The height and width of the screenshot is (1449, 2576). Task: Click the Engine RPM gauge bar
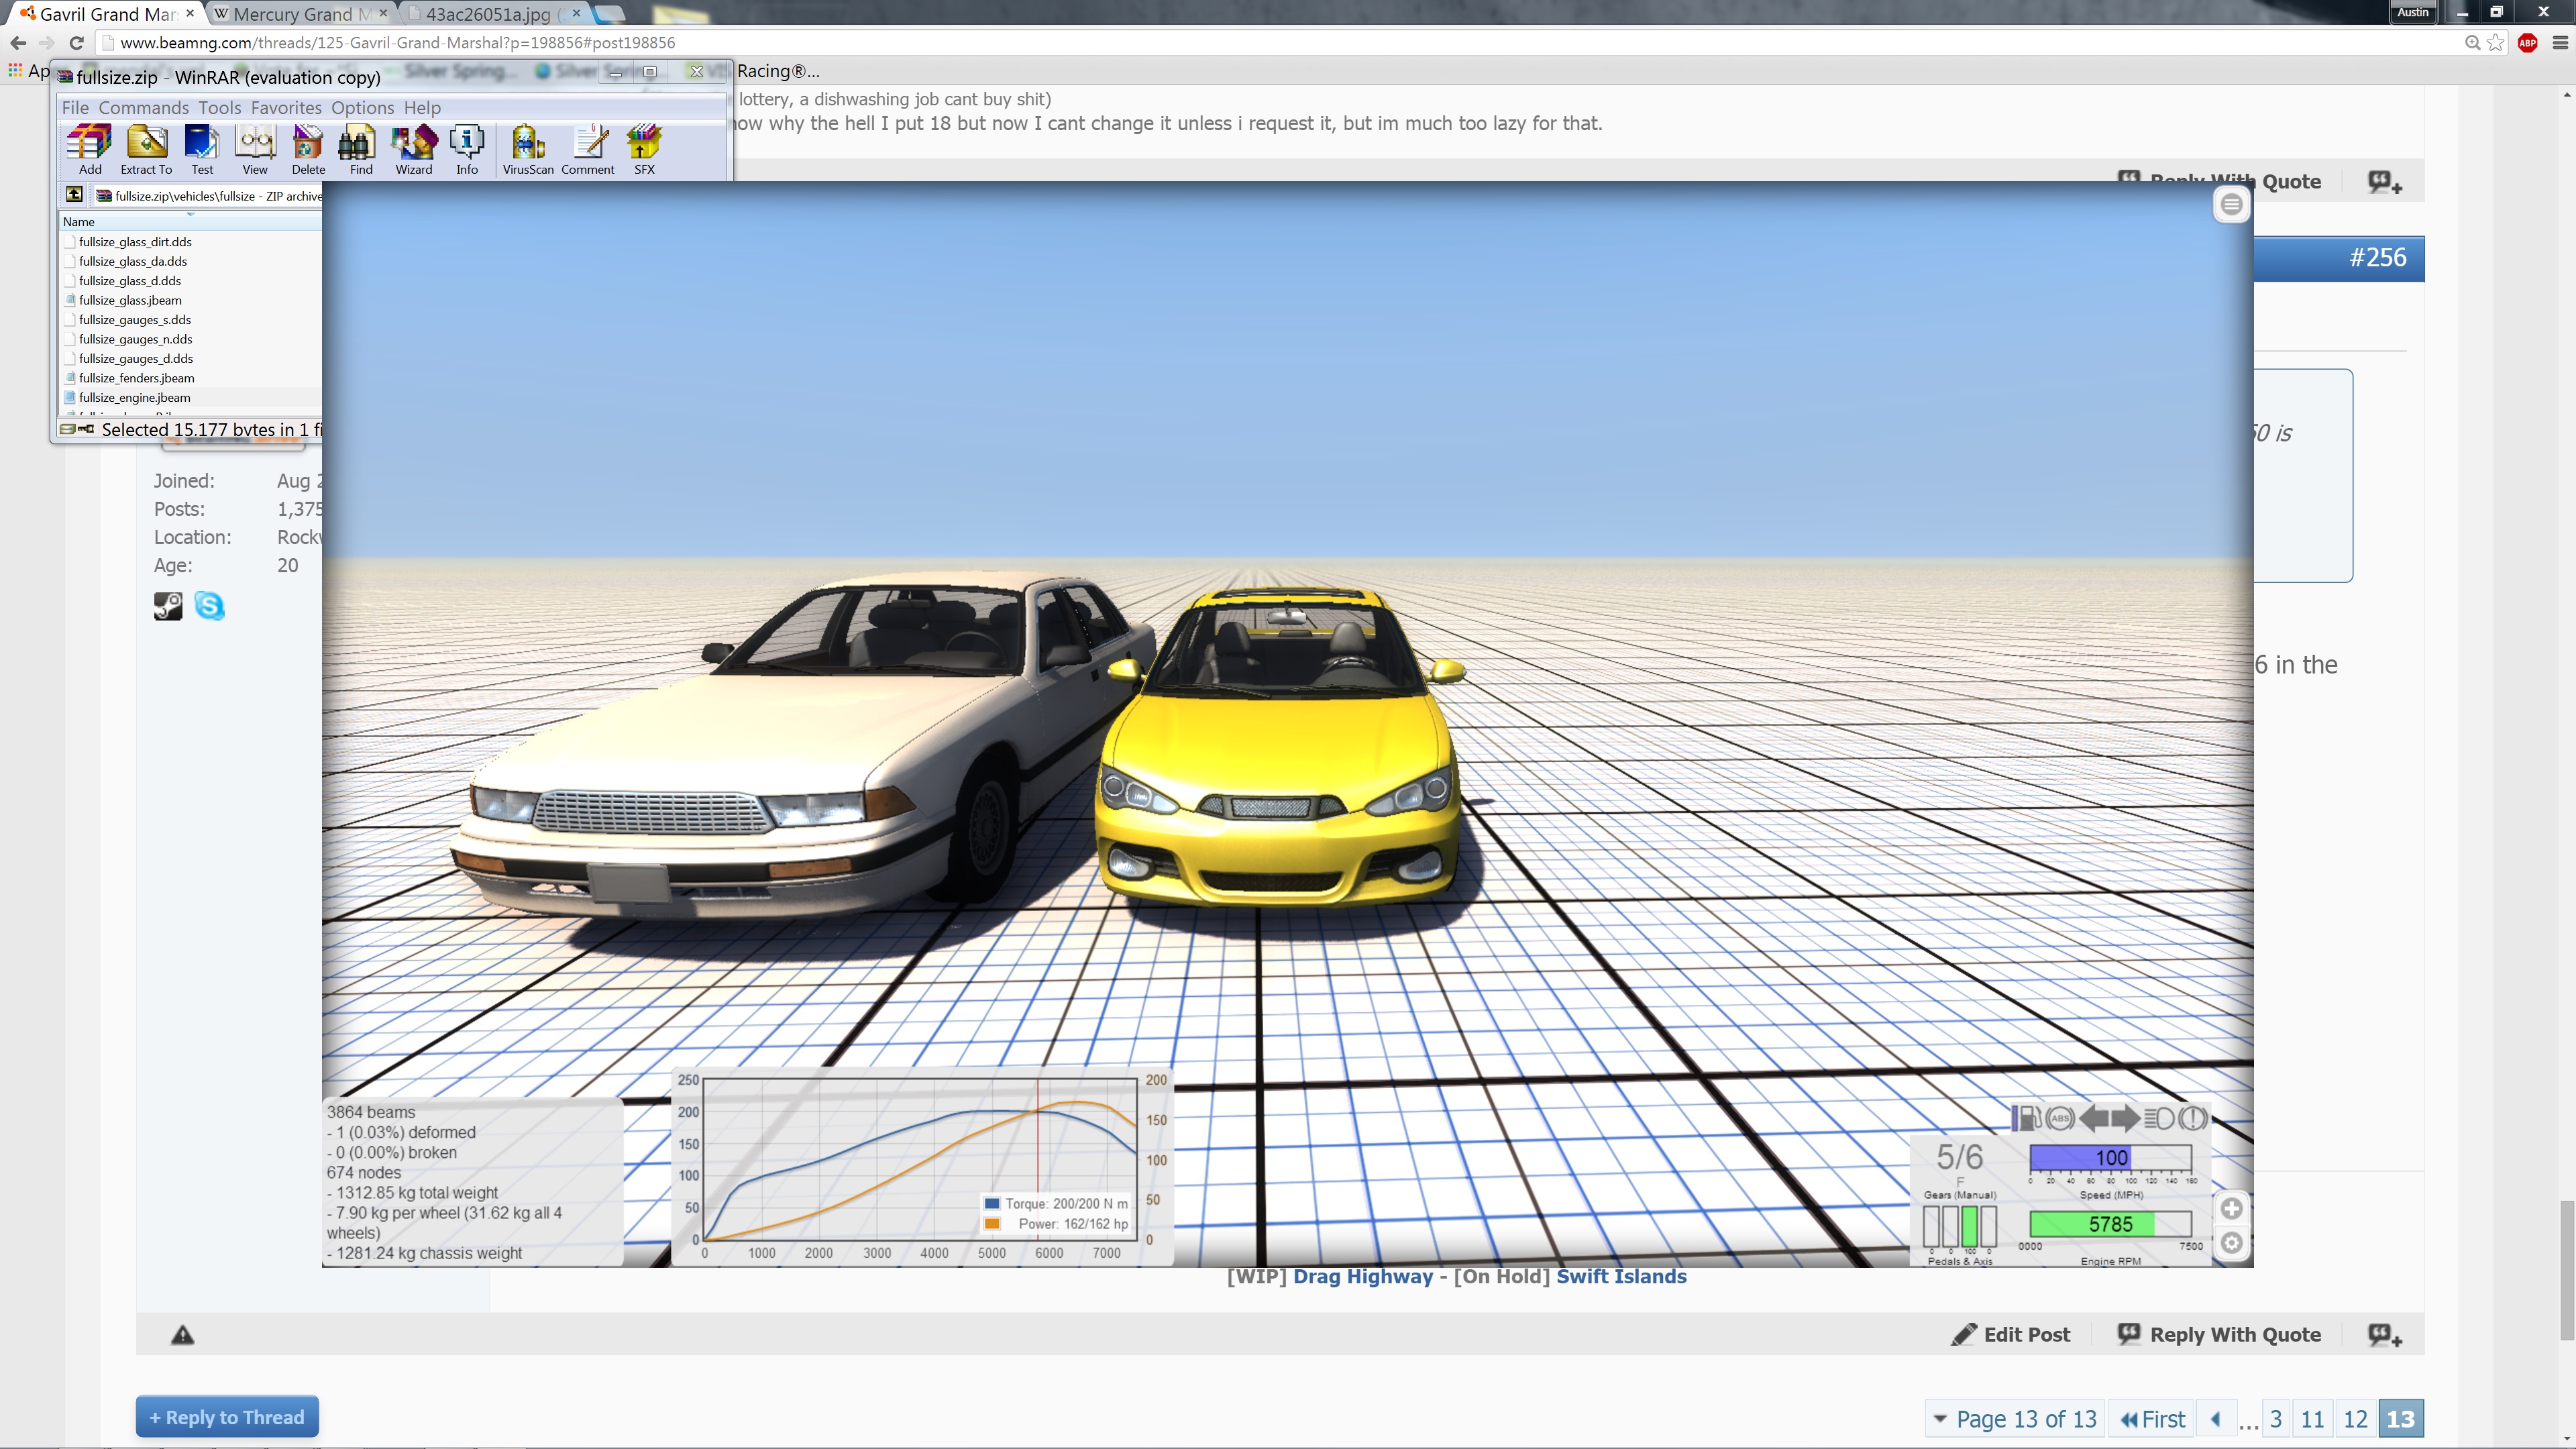click(2111, 1224)
